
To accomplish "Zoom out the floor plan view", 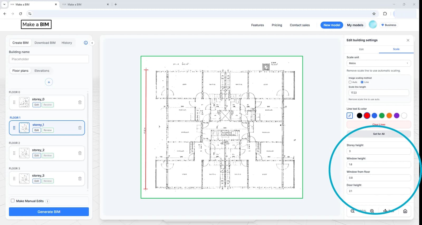I will (353, 211).
